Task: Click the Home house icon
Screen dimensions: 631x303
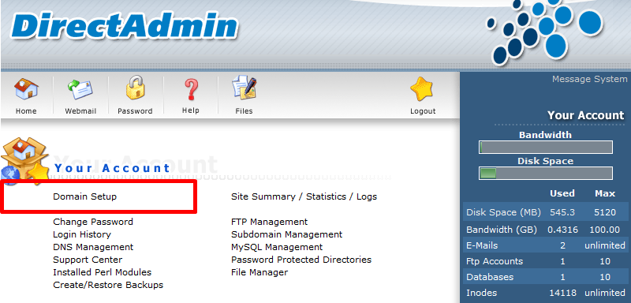Action: point(26,89)
